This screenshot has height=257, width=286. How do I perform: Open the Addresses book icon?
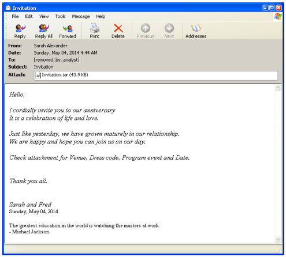(196, 28)
